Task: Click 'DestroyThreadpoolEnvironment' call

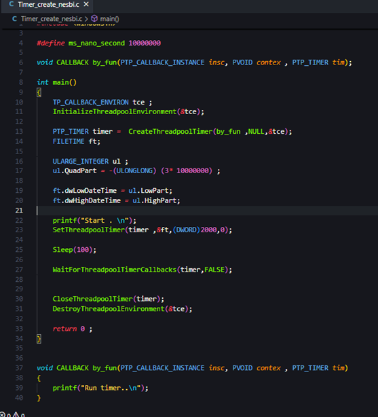Action: 109,309
